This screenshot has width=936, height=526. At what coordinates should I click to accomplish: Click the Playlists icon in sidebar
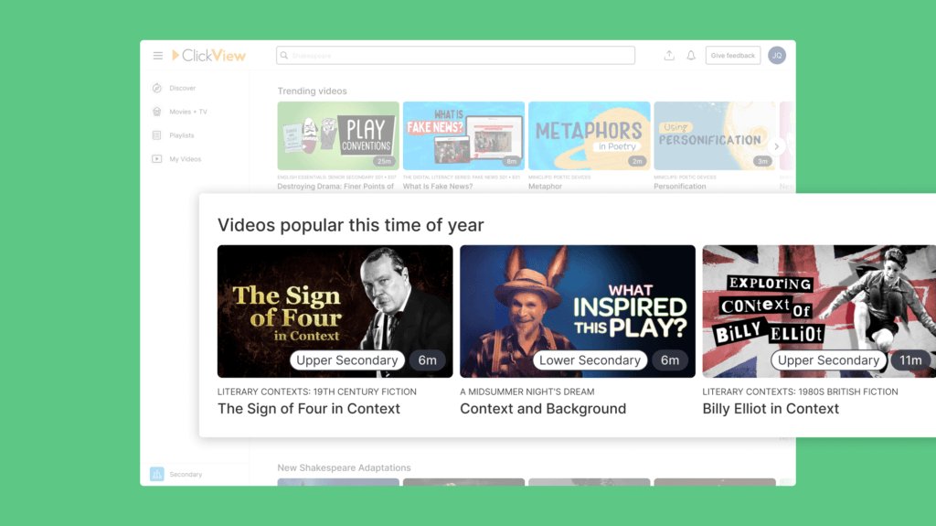157,135
